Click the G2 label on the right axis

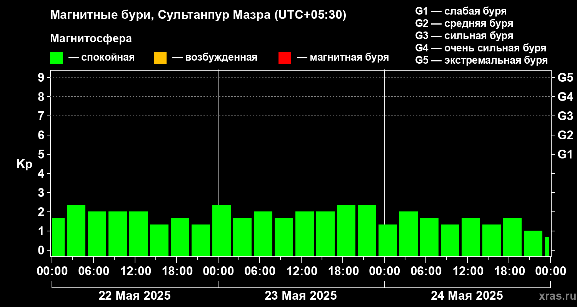point(565,135)
